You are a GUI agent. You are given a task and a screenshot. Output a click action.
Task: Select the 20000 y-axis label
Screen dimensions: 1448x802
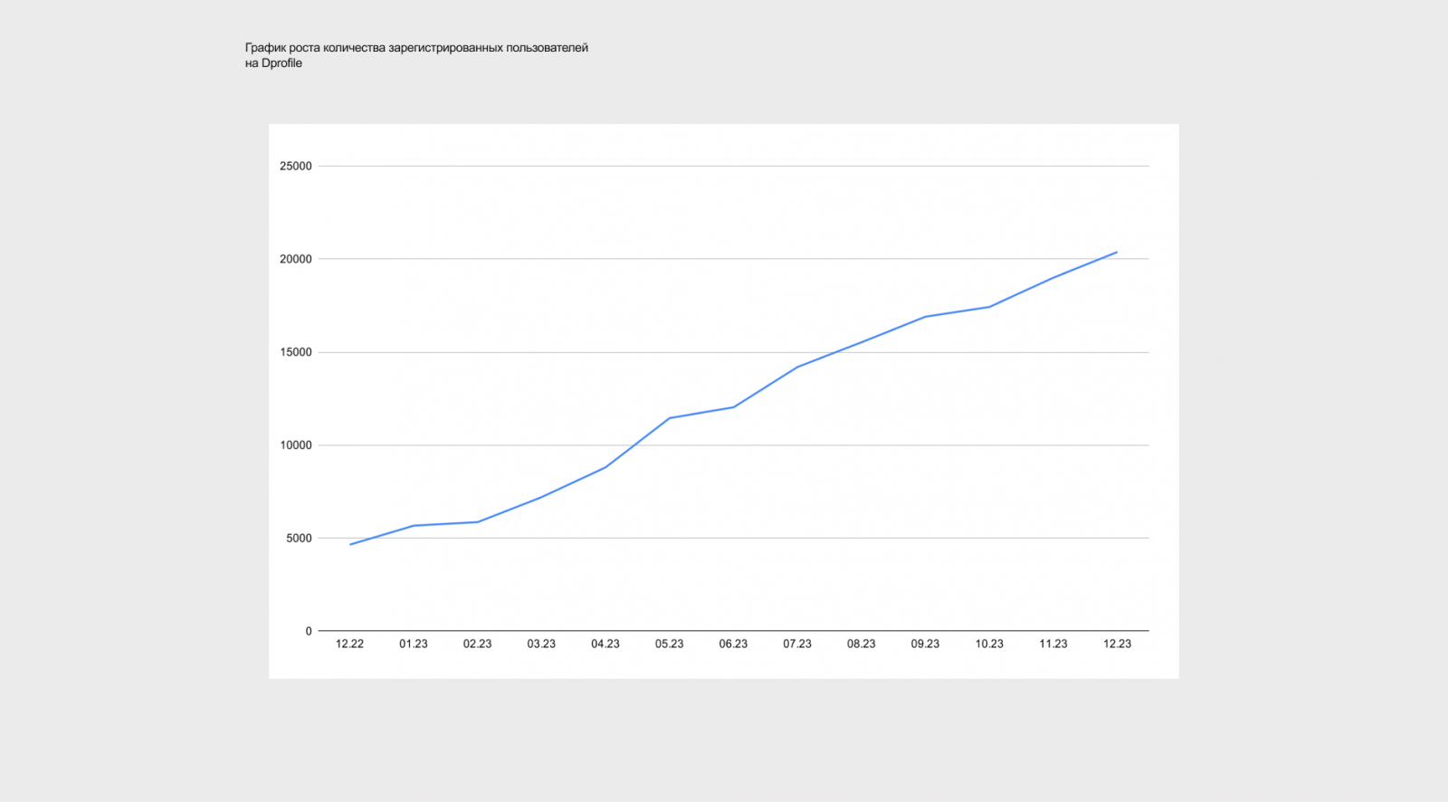295,259
